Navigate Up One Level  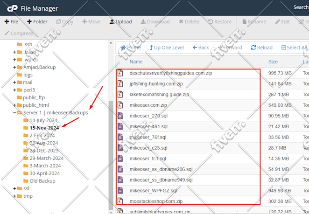tap(167, 48)
